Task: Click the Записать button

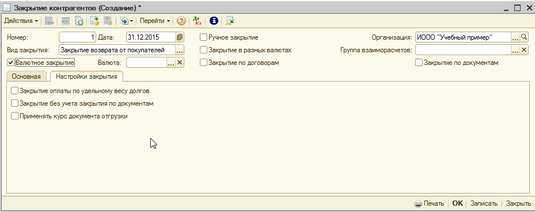Action: [x=484, y=203]
